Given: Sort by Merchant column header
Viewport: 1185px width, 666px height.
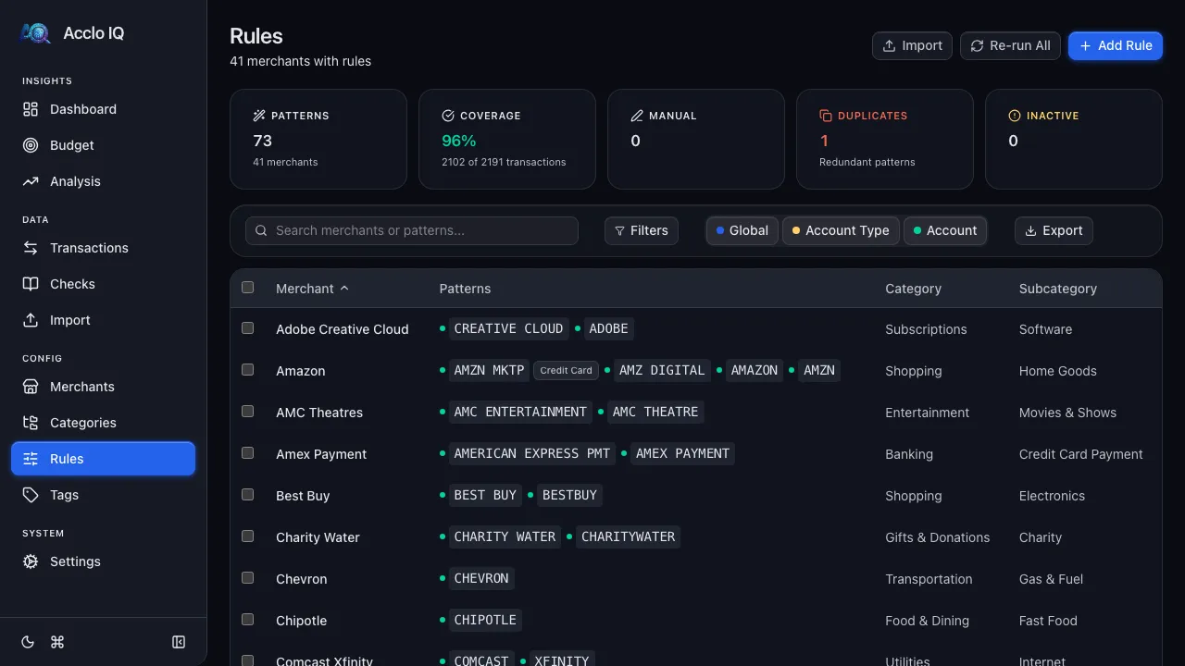Looking at the screenshot, I should click(313, 289).
